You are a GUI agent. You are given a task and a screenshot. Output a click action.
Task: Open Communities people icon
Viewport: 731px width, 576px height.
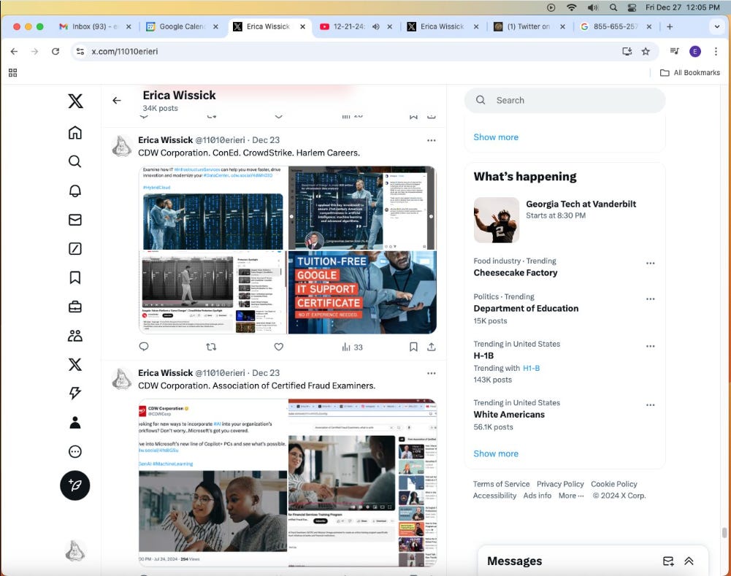[75, 336]
